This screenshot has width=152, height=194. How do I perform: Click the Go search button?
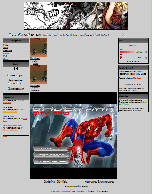[x=16, y=68]
